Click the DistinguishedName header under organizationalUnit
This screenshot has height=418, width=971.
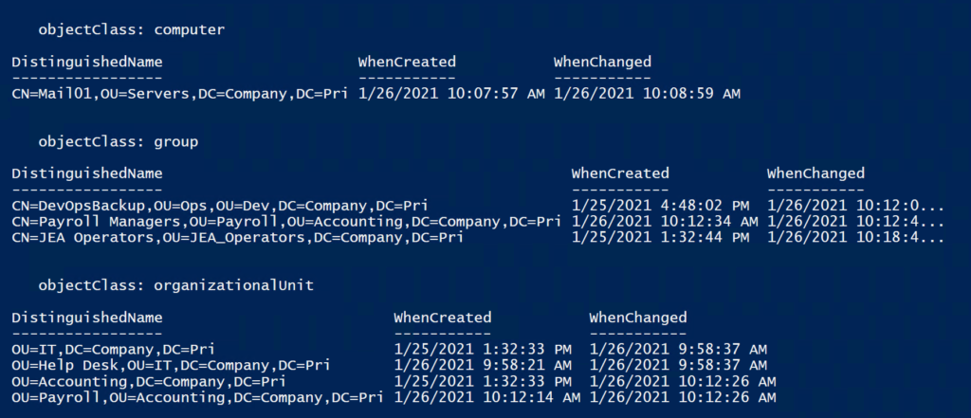coord(86,318)
